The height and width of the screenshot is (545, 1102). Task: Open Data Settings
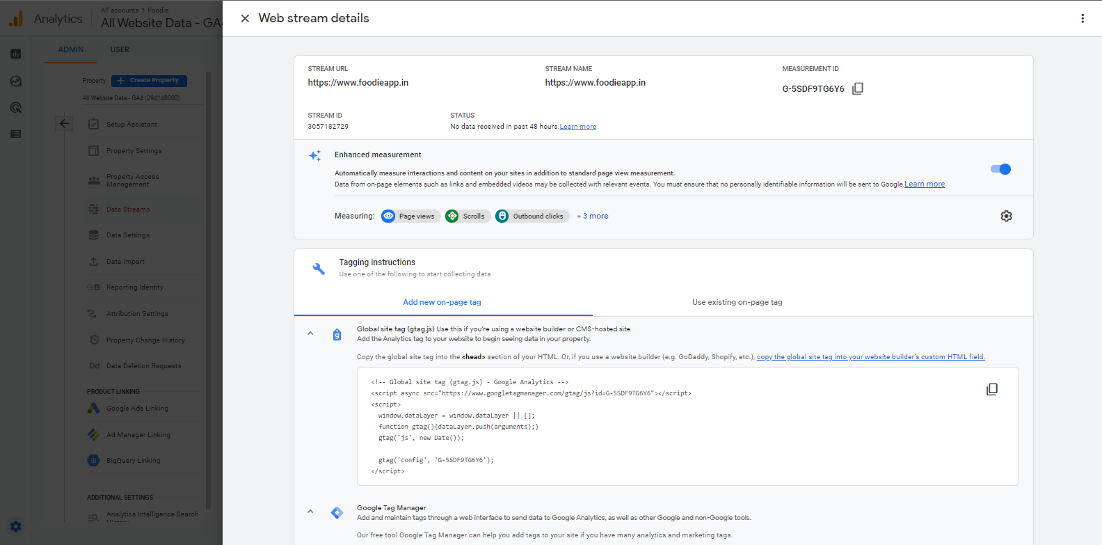coord(127,235)
